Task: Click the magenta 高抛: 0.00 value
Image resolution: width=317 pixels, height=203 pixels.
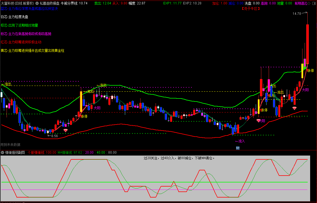Action: pos(268,3)
